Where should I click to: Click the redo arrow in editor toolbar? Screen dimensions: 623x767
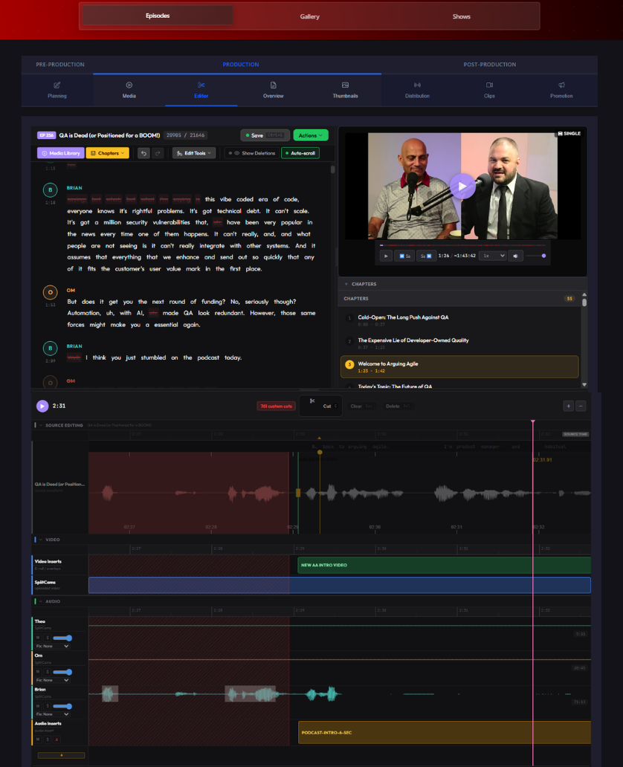point(158,153)
